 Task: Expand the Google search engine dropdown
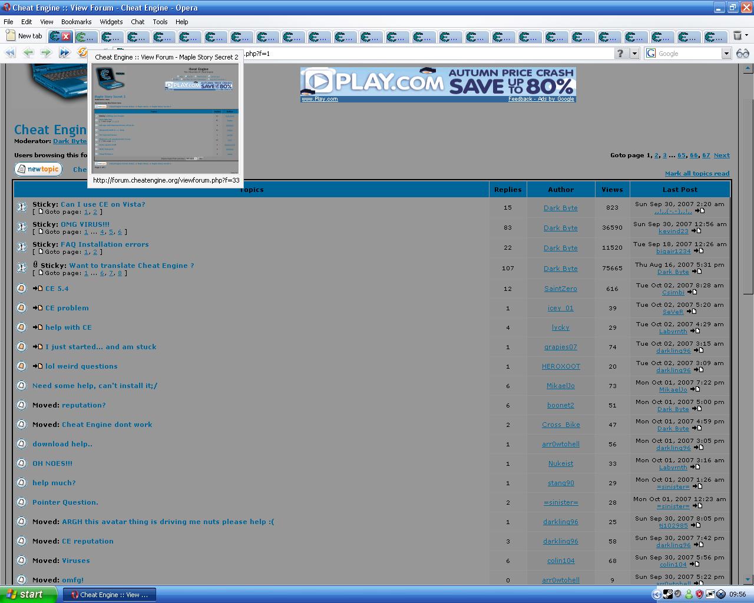pyautogui.click(x=726, y=54)
